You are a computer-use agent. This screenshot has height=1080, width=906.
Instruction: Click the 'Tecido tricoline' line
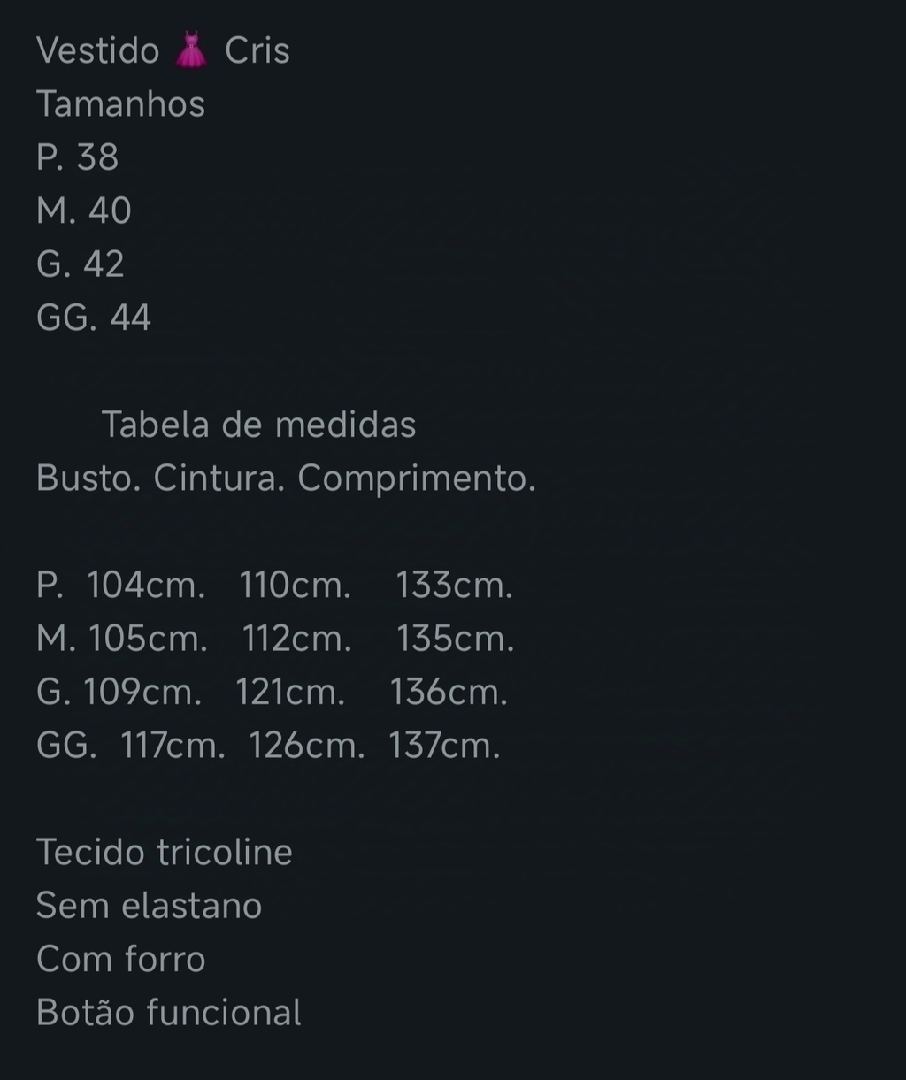click(165, 853)
